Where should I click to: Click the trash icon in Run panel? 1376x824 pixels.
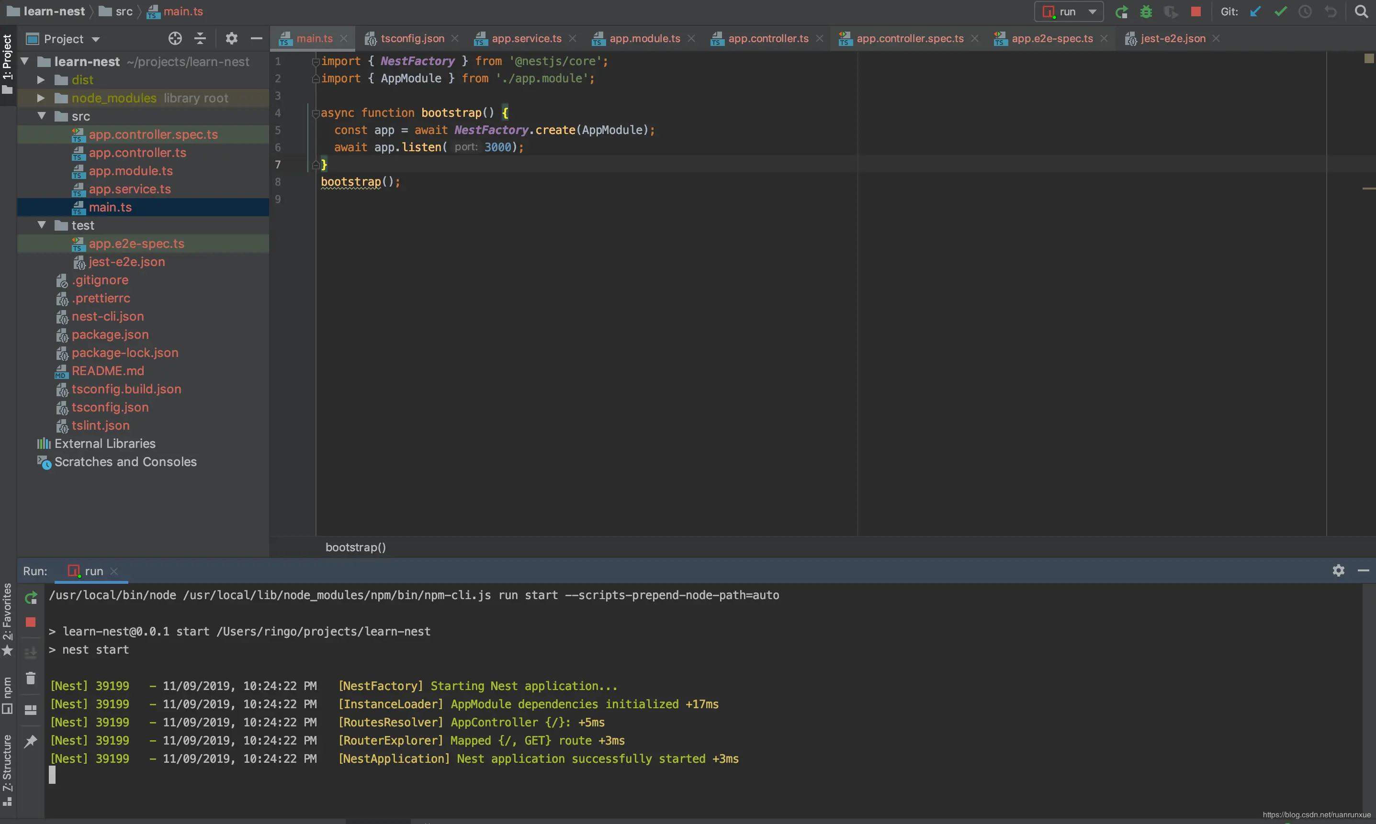[x=31, y=679]
